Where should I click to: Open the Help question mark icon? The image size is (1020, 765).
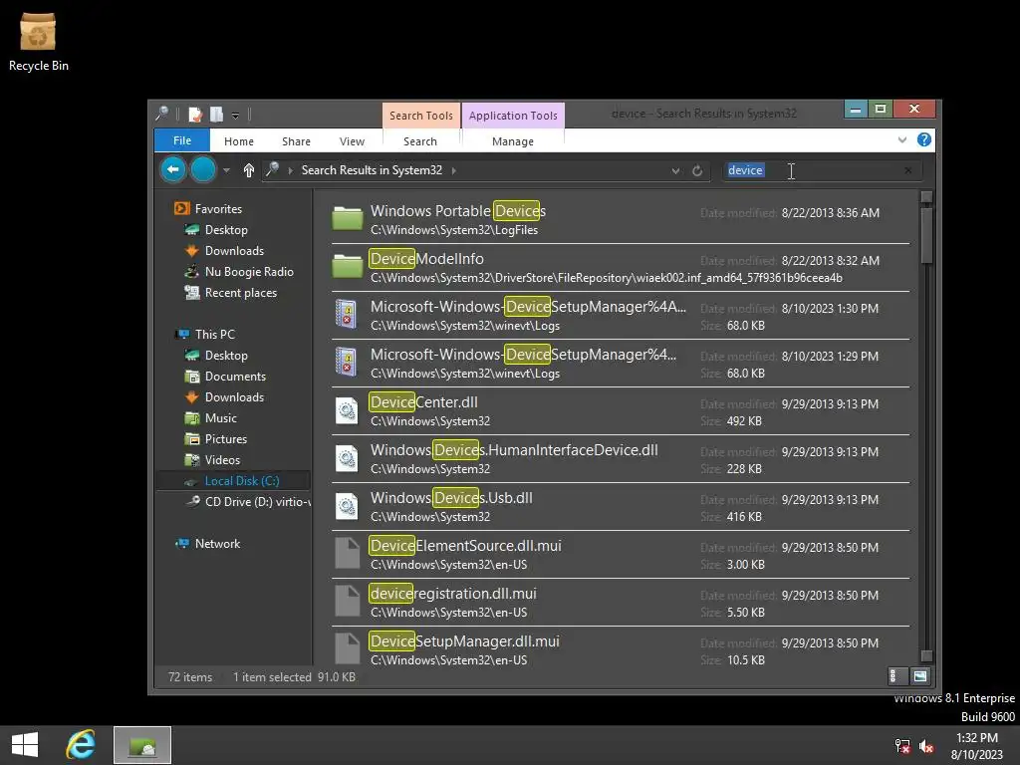pos(923,139)
